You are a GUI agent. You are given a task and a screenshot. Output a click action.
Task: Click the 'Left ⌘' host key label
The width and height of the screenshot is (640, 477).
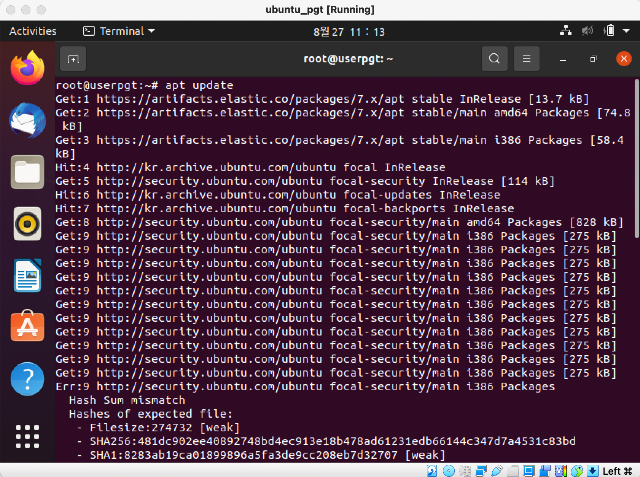click(x=617, y=471)
